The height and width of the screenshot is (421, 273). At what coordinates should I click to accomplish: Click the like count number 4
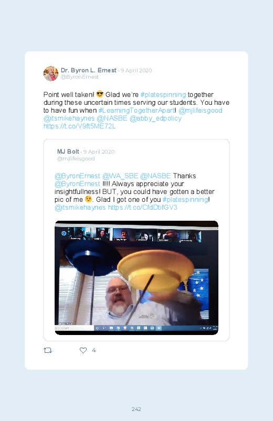[x=94, y=350]
